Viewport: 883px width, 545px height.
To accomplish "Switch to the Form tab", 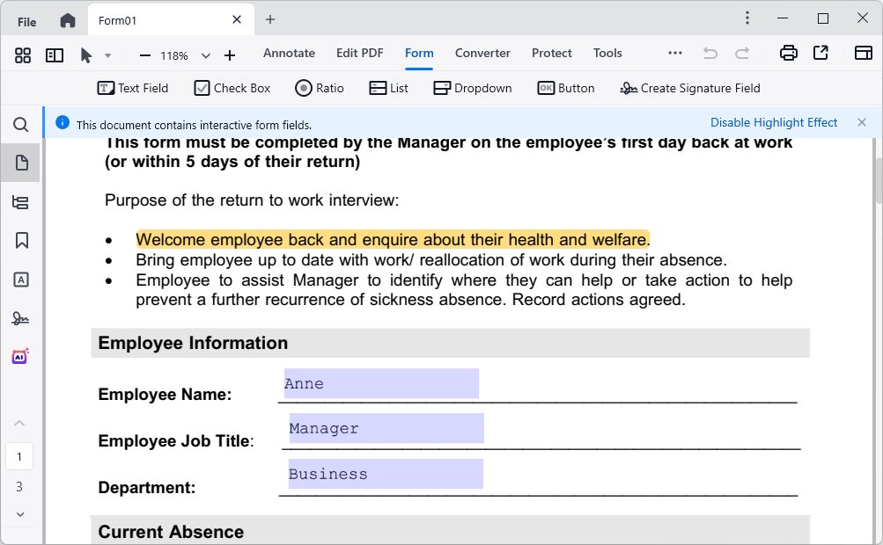I will [419, 53].
